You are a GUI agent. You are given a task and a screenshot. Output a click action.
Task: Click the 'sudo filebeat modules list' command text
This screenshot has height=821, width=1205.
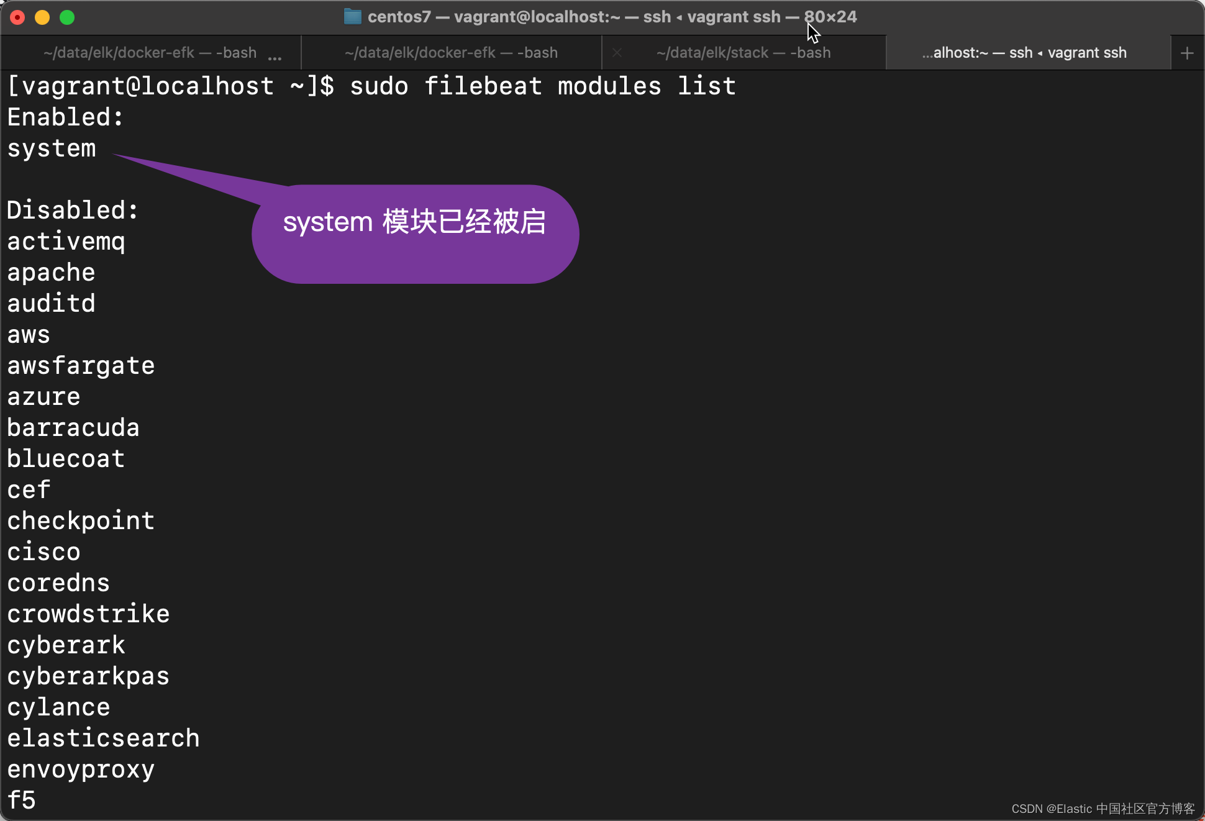tap(542, 86)
